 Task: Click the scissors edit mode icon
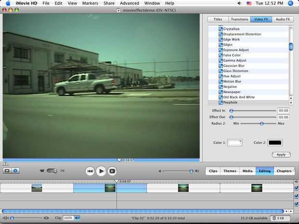[x=62, y=171]
